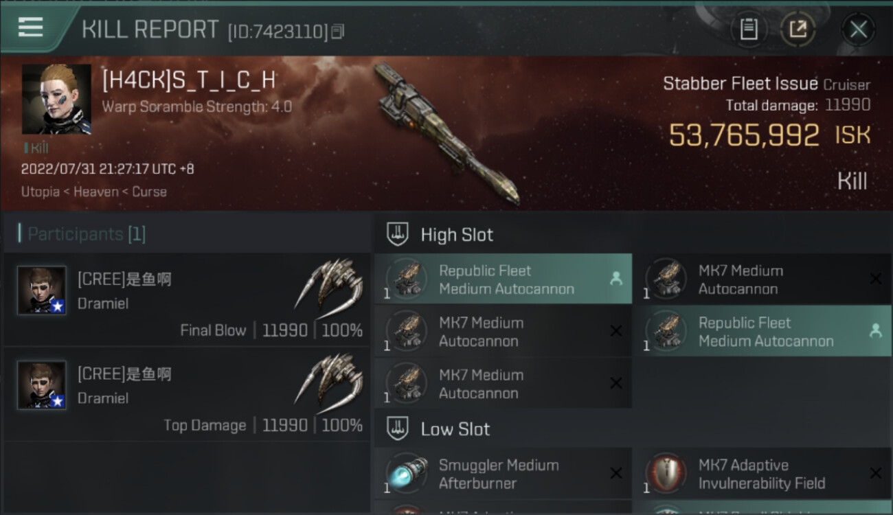
Task: Copy the kill report ID
Action: click(x=337, y=32)
